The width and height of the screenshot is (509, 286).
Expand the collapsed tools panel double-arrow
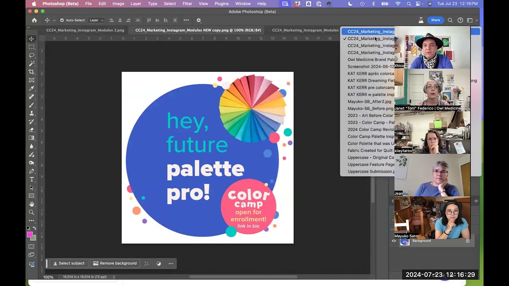[x=28, y=27]
